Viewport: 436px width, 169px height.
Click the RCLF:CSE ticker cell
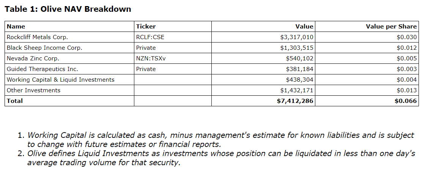[x=150, y=37]
